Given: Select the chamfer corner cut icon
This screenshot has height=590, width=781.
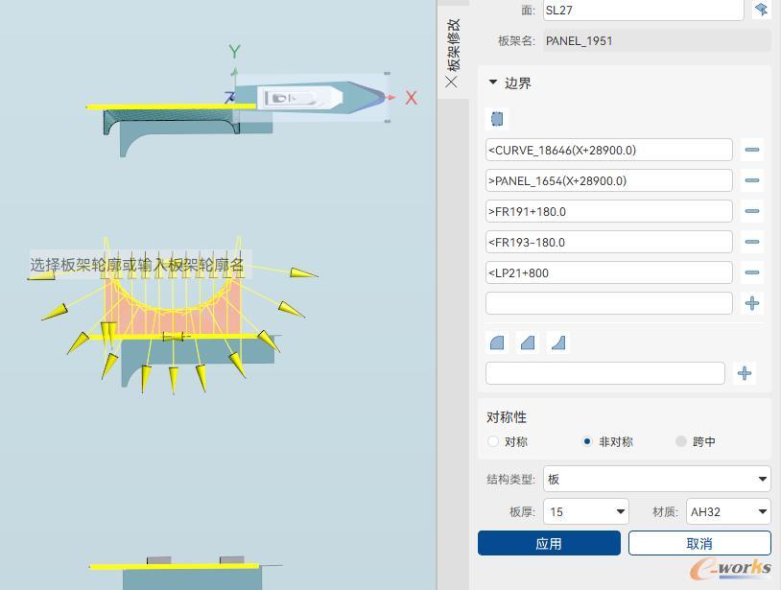Looking at the screenshot, I should click(528, 342).
